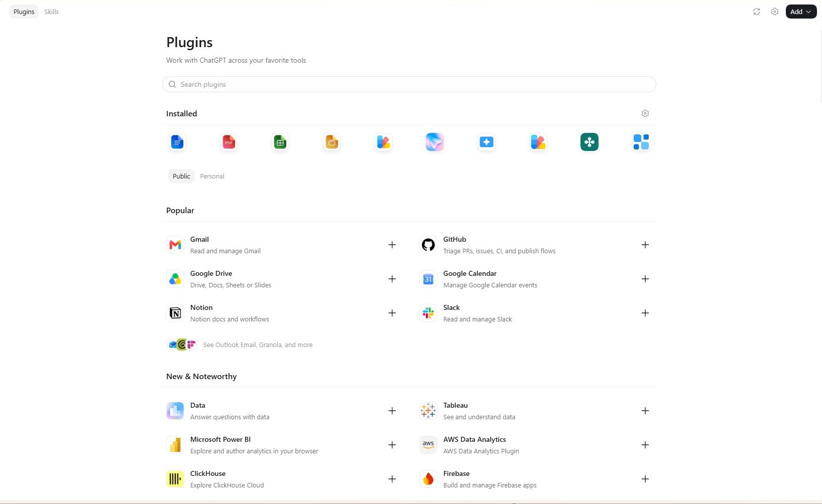Add the AWS Data Analytics plugin
The height and width of the screenshot is (504, 822).
tap(645, 445)
